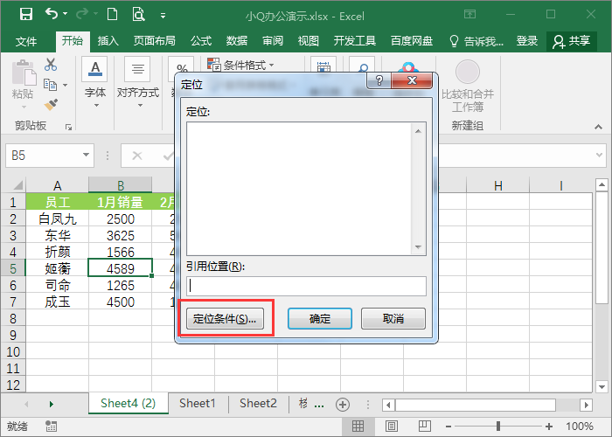Click the zoom slider handle
This screenshot has height=437, width=612.
tap(498, 427)
